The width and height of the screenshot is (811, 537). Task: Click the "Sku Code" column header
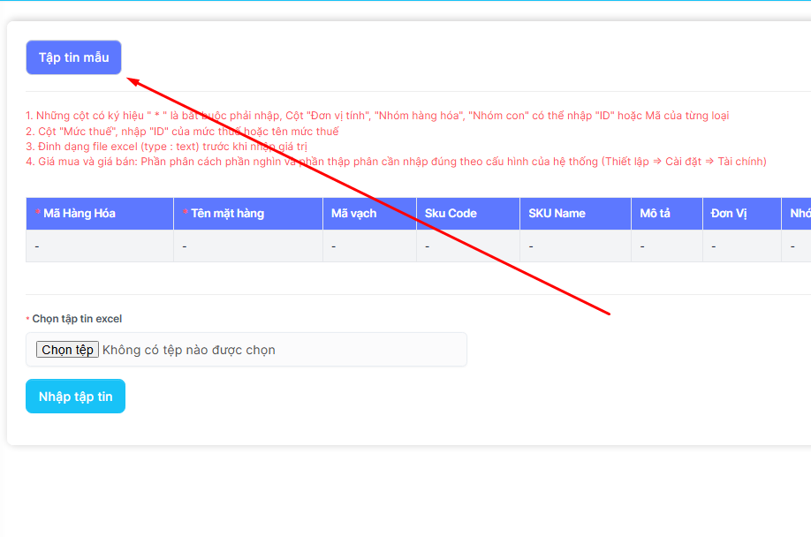451,213
